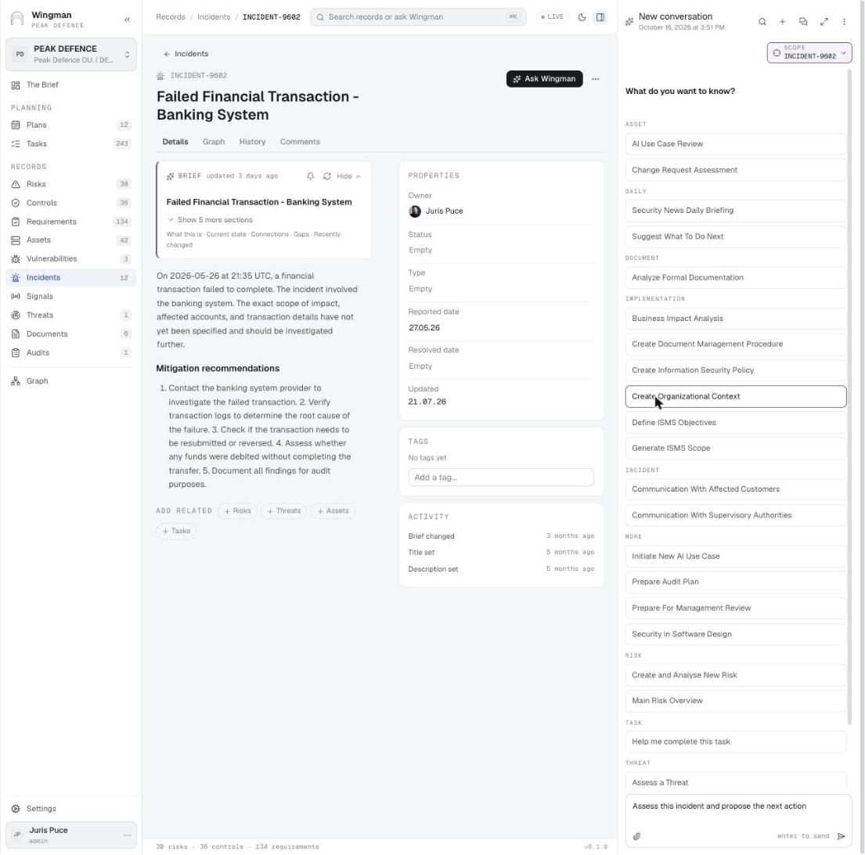Start a new conversation with the plus icon
The height and width of the screenshot is (855, 865).
pos(782,21)
